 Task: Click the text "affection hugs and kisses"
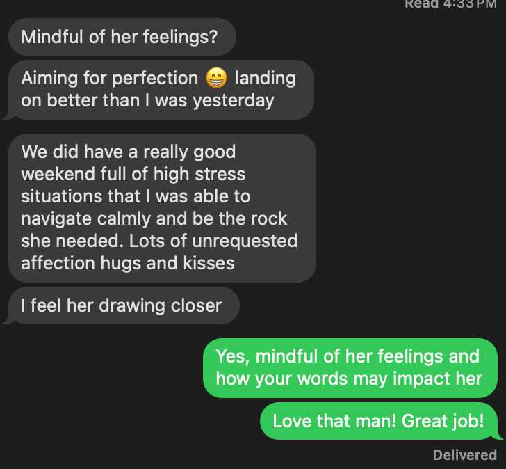coord(127,263)
